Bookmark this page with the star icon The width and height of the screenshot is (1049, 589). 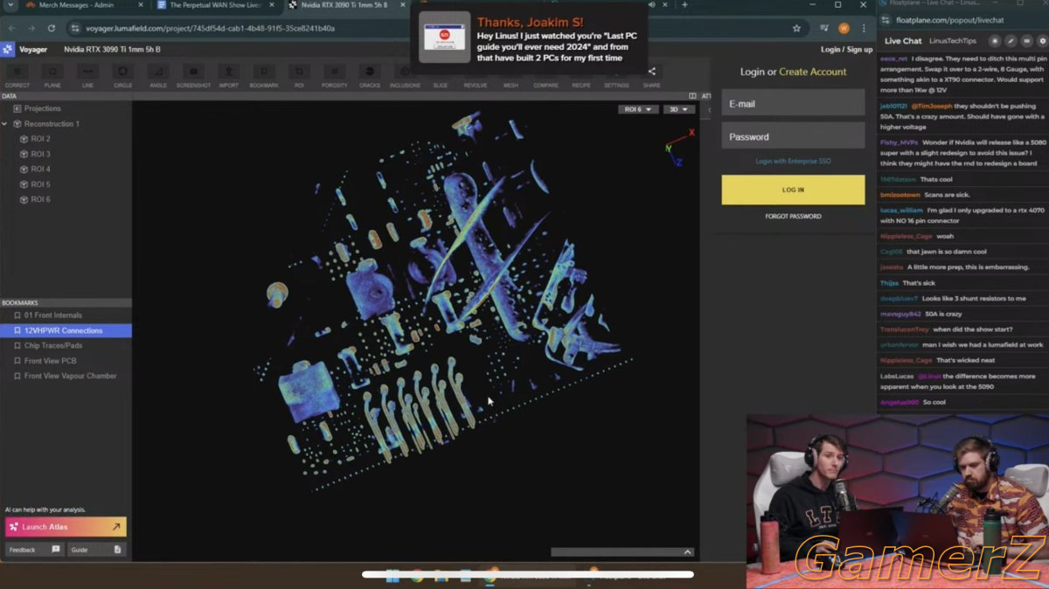click(x=796, y=28)
